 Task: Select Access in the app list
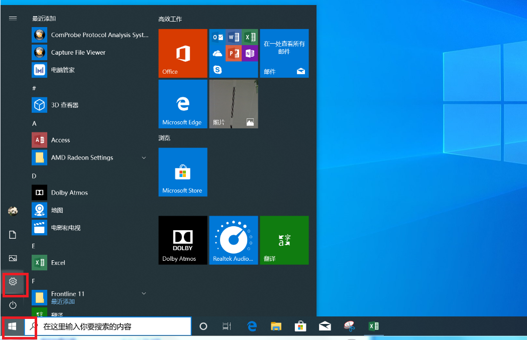click(60, 140)
